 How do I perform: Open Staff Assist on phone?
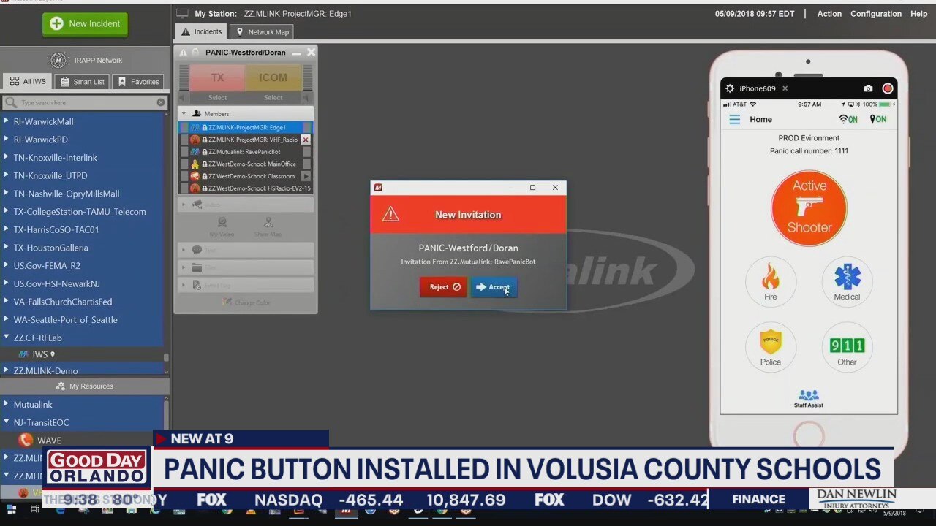808,398
